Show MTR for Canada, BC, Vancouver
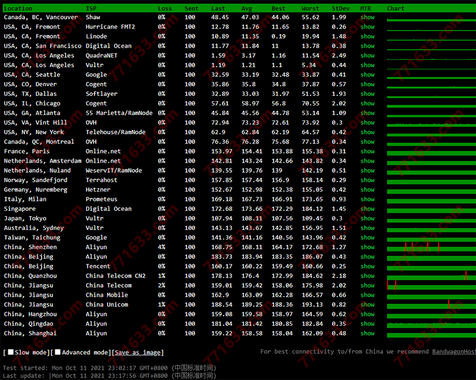Image resolution: width=476 pixels, height=380 pixels. click(x=367, y=17)
